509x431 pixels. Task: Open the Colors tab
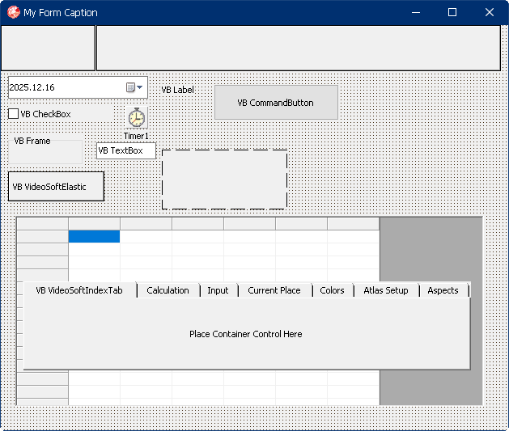[332, 290]
